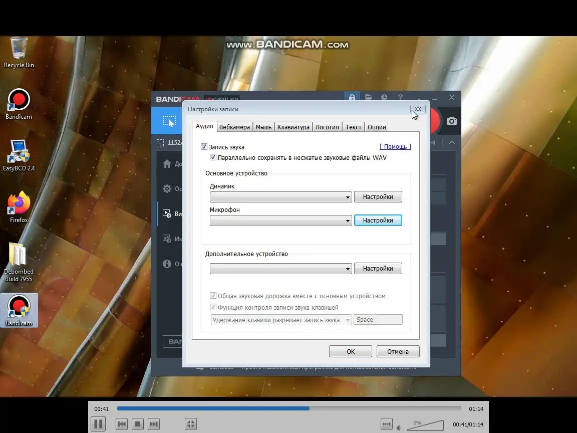Viewport: 577px width, 433px height.
Task: Close the Настройки записи dialog
Action: point(418,109)
